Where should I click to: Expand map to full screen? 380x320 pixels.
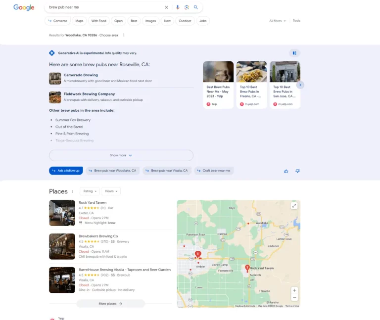point(294,206)
